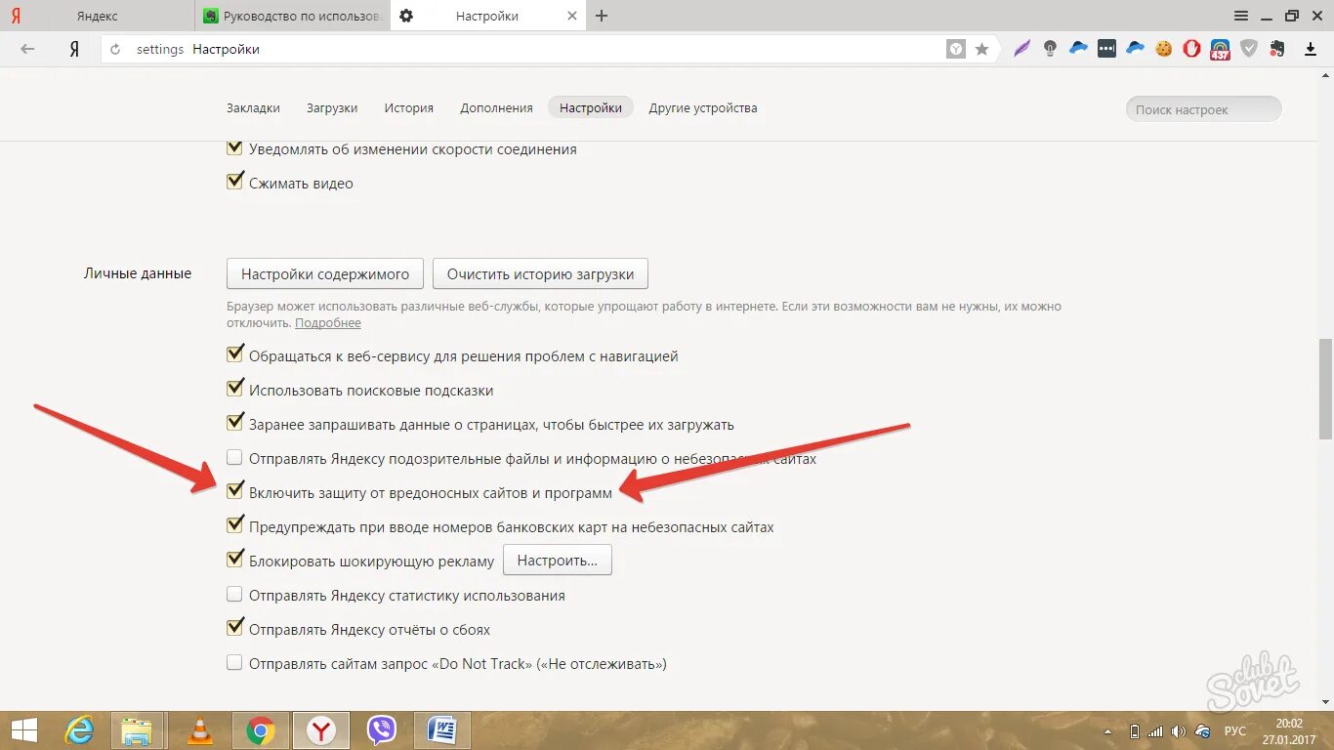1334x750 pixels.
Task: Enable the "Do Not Track" request checkbox
Action: tap(234, 663)
